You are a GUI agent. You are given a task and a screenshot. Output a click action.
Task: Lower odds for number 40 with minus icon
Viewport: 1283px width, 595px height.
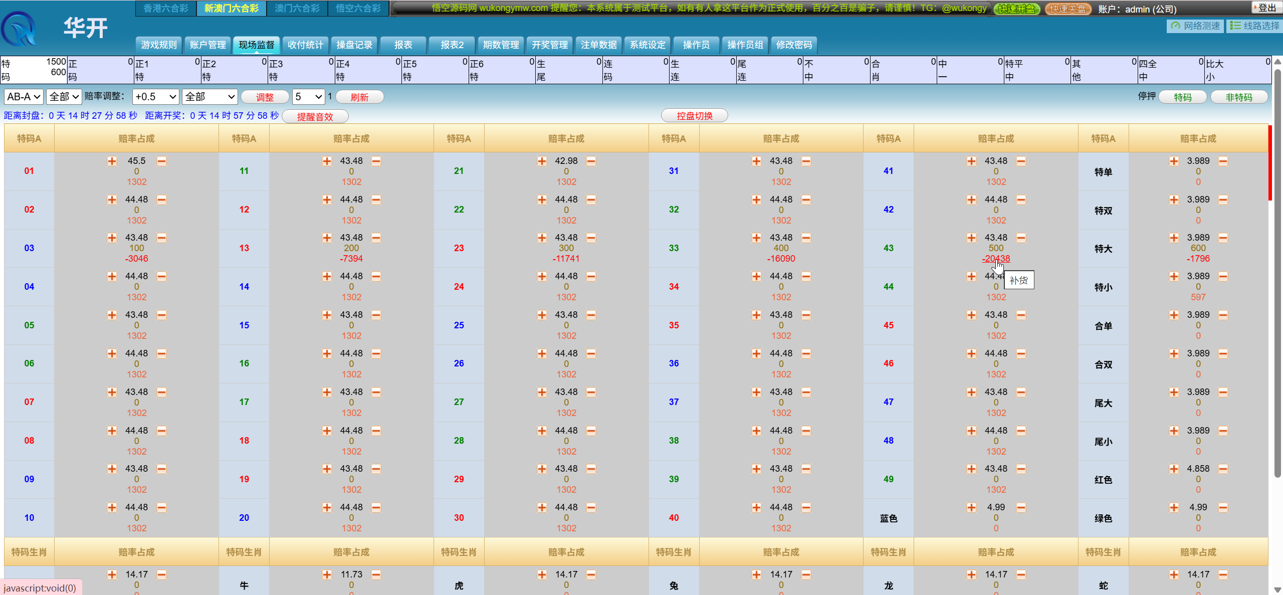pos(806,507)
